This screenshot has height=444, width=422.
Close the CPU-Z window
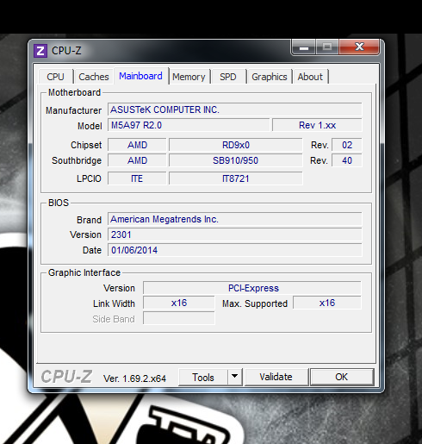[359, 47]
